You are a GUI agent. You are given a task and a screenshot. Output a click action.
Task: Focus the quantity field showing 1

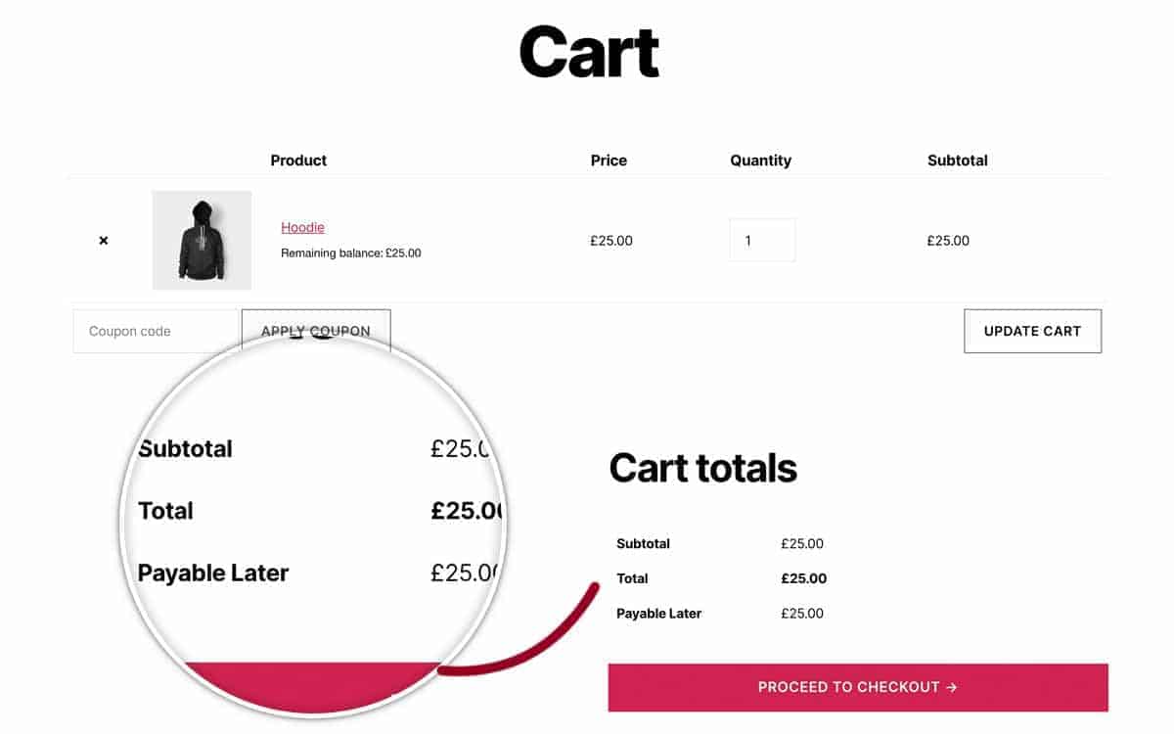762,240
